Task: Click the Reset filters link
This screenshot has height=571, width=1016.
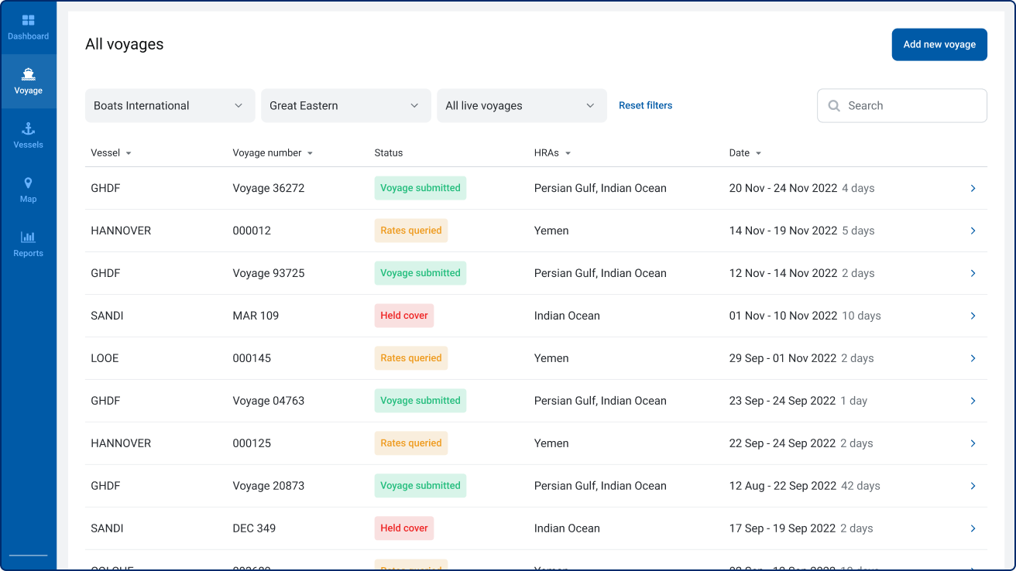Action: point(645,105)
